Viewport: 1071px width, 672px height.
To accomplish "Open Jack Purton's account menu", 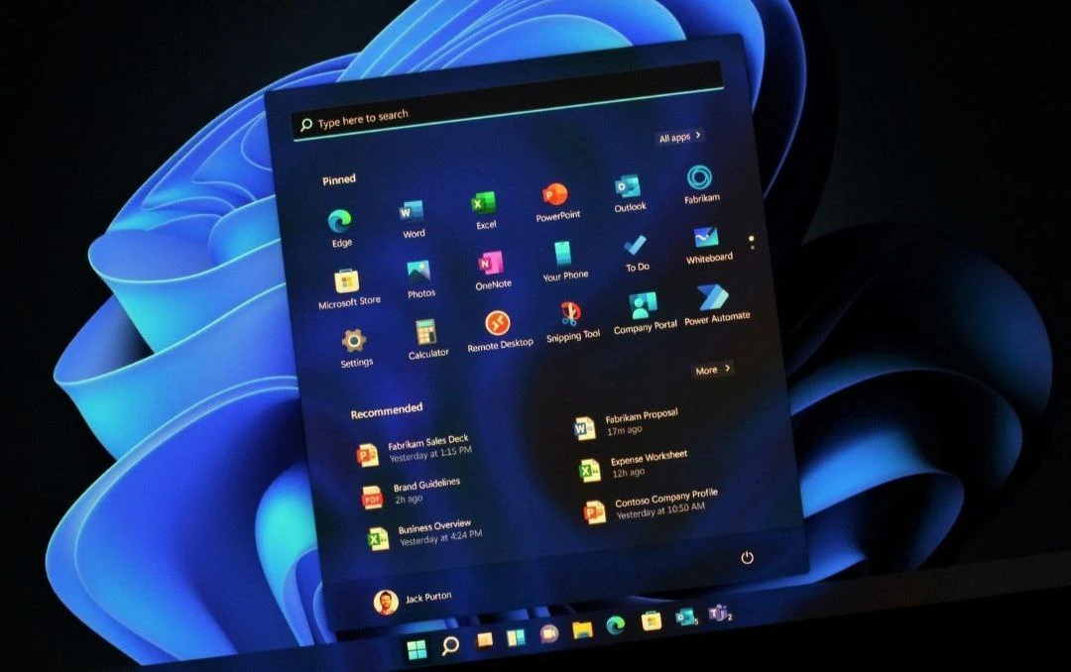I will (414, 600).
